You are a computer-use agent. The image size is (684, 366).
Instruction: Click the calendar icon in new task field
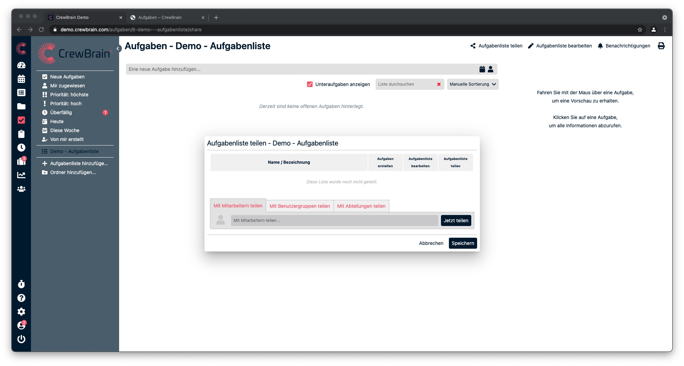click(482, 69)
